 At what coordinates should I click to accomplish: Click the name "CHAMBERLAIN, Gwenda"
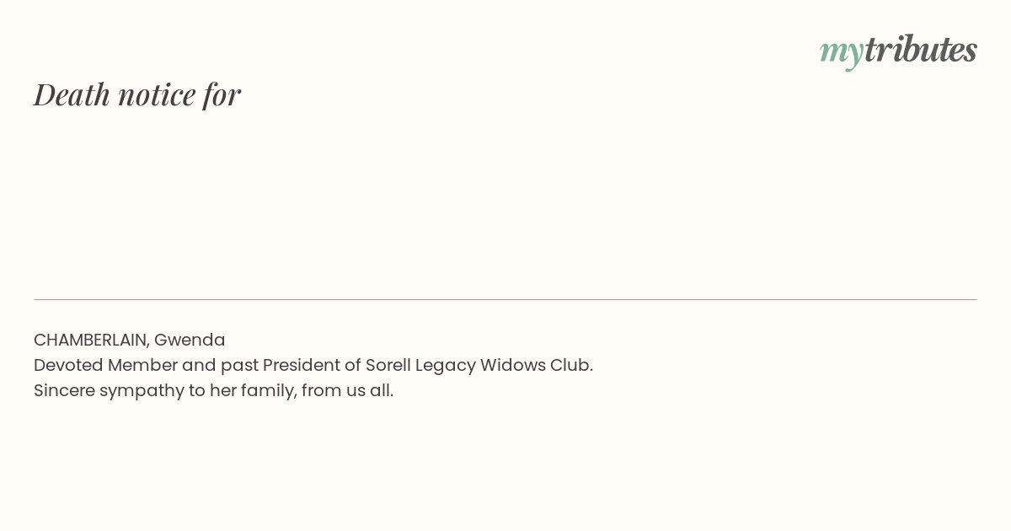130,340
